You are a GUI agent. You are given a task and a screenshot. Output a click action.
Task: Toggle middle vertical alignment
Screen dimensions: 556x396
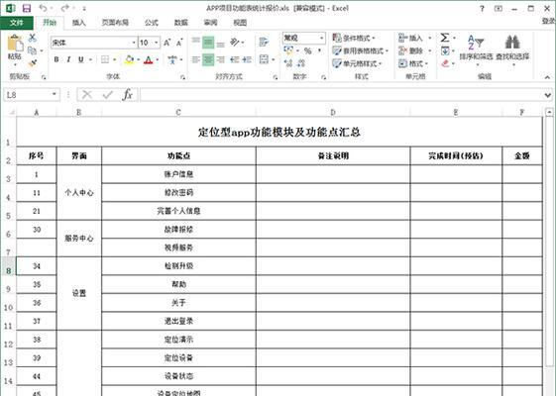tap(208, 43)
